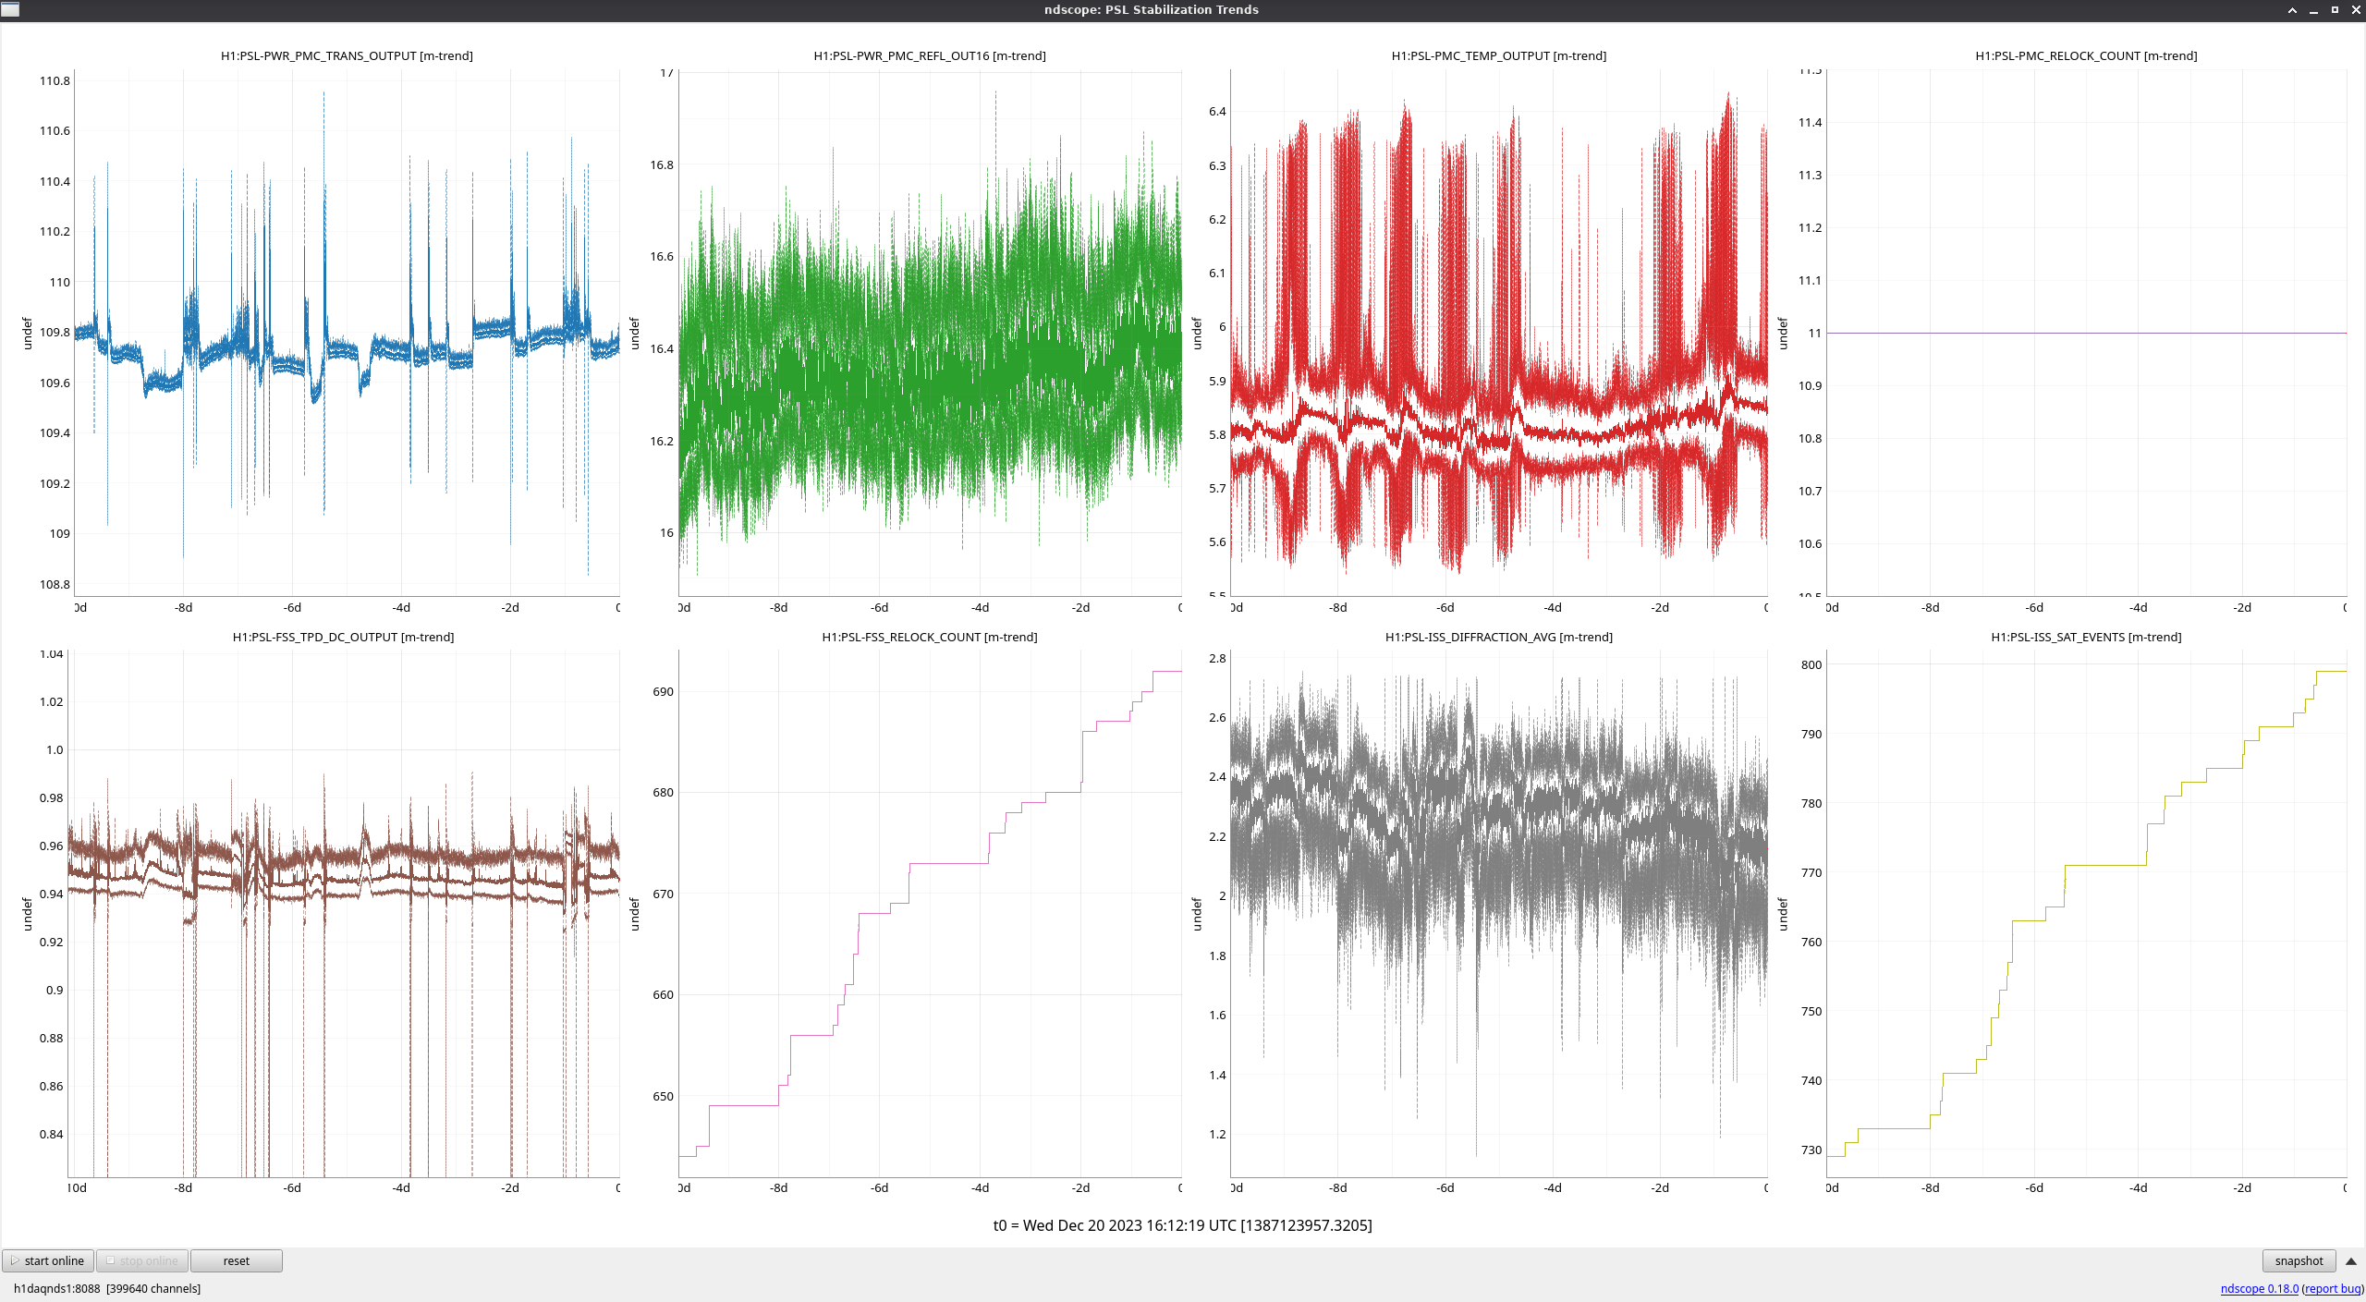Click the t0 timestamp label

1182,1225
